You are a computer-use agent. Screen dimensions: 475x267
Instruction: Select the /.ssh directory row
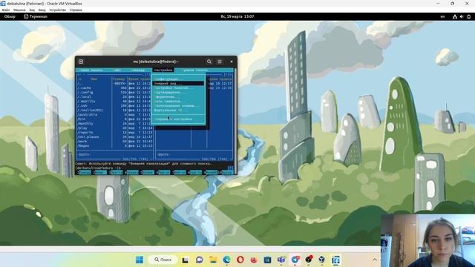pos(115,106)
